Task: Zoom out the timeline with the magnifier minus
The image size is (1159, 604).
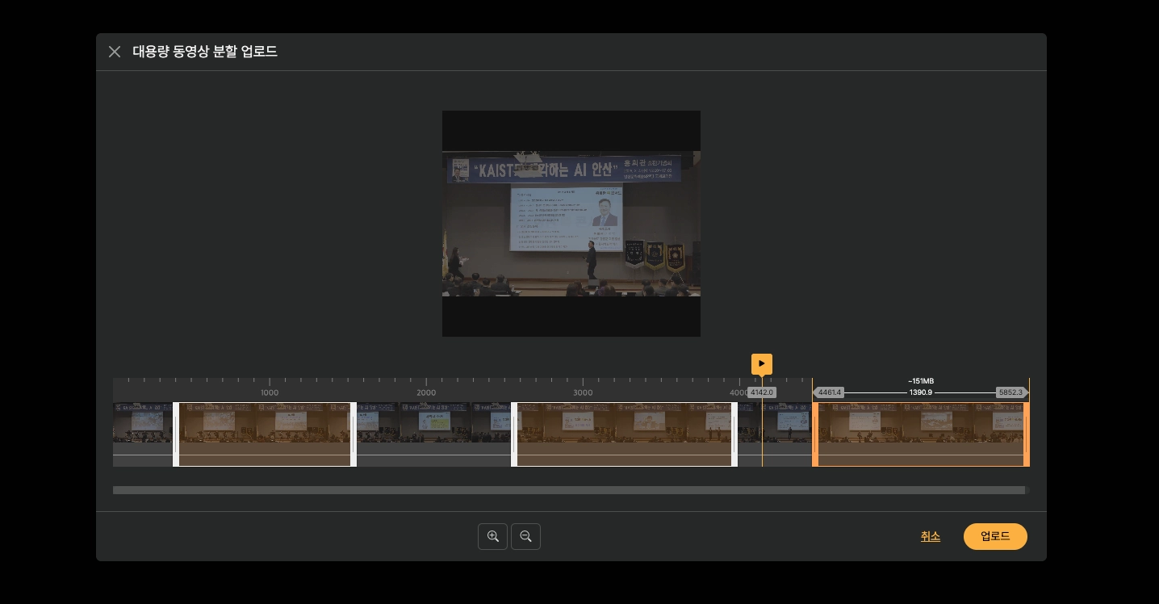Action: pos(525,536)
